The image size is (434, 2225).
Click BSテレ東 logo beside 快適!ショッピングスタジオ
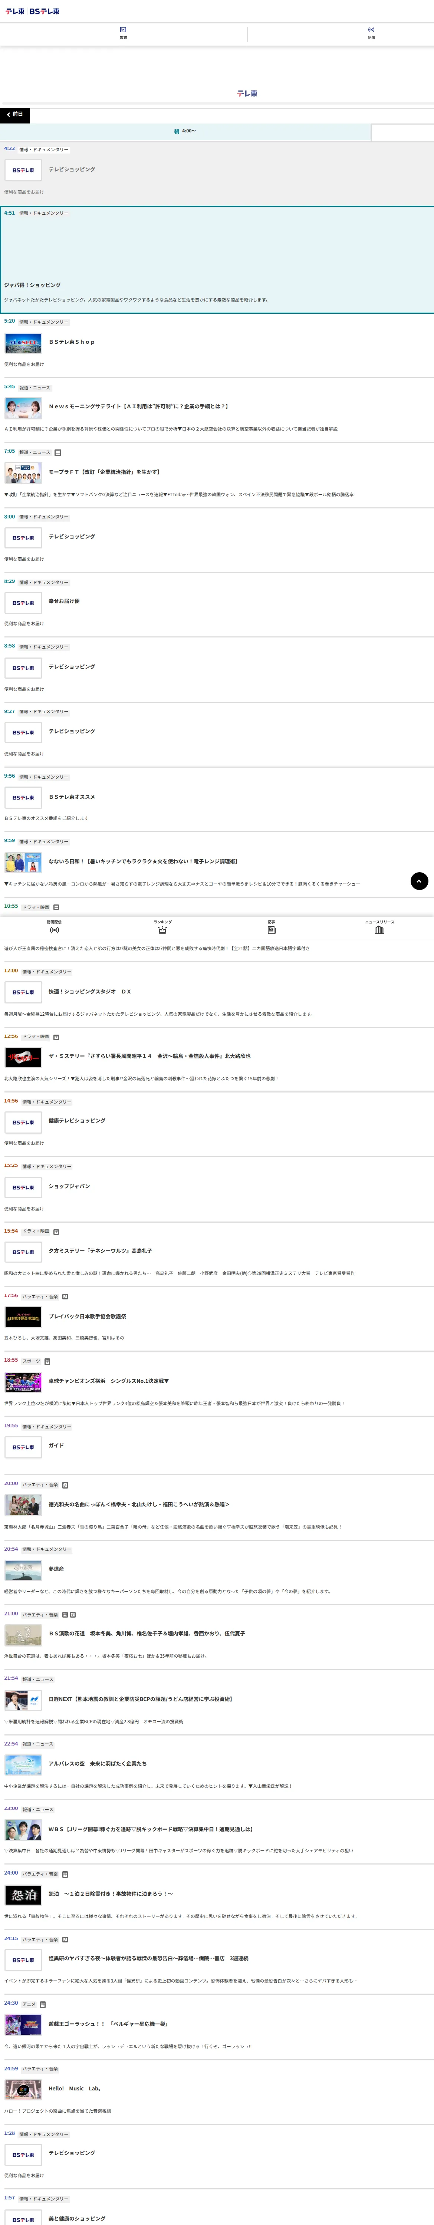(x=23, y=992)
